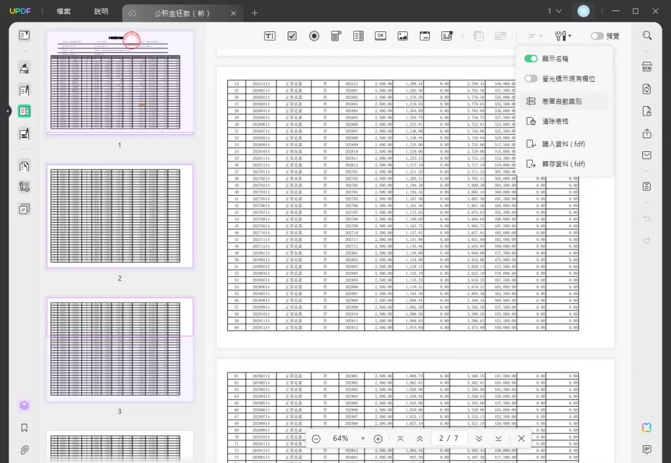
Task: Select 轉存資料 (.fdf) menu entry
Action: click(564, 164)
